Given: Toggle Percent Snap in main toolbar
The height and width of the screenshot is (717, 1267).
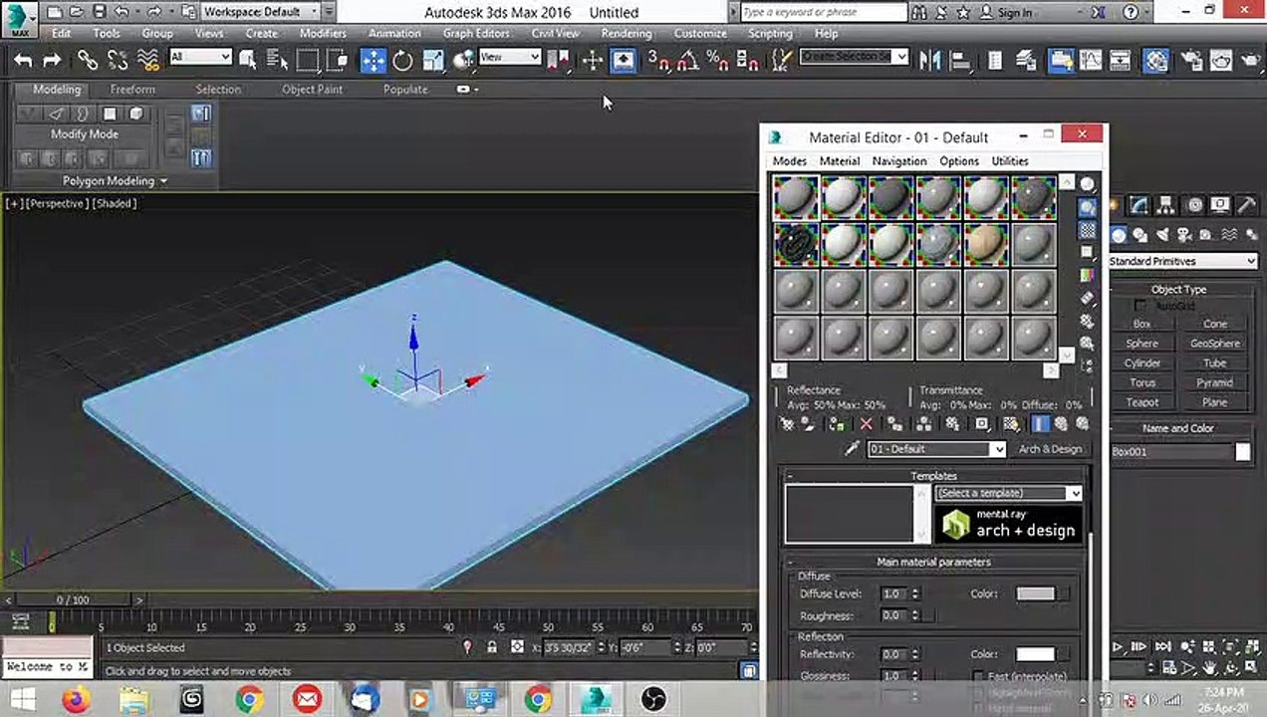Looking at the screenshot, I should (x=718, y=60).
